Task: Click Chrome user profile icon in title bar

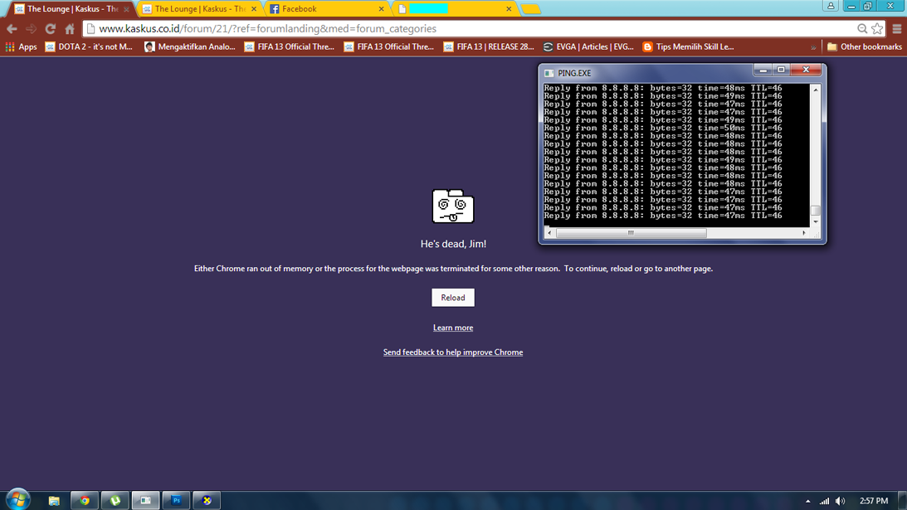Action: (x=831, y=6)
